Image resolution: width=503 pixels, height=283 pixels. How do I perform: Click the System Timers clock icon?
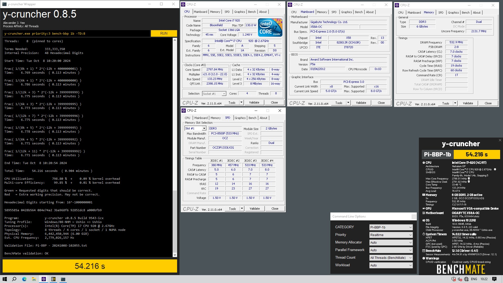pos(424,234)
